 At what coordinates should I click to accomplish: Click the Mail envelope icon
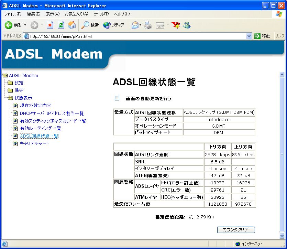click(x=134, y=25)
